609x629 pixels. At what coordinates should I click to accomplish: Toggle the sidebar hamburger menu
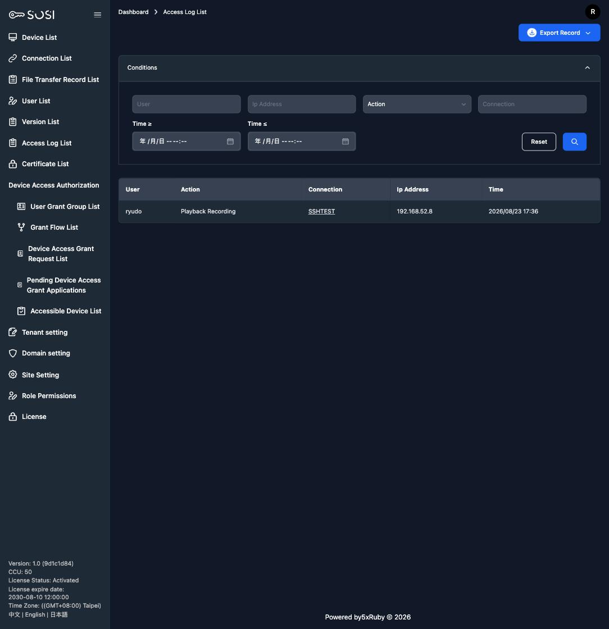pos(98,15)
